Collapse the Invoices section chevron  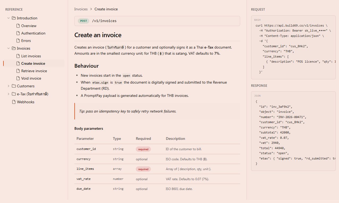(x=9, y=48)
